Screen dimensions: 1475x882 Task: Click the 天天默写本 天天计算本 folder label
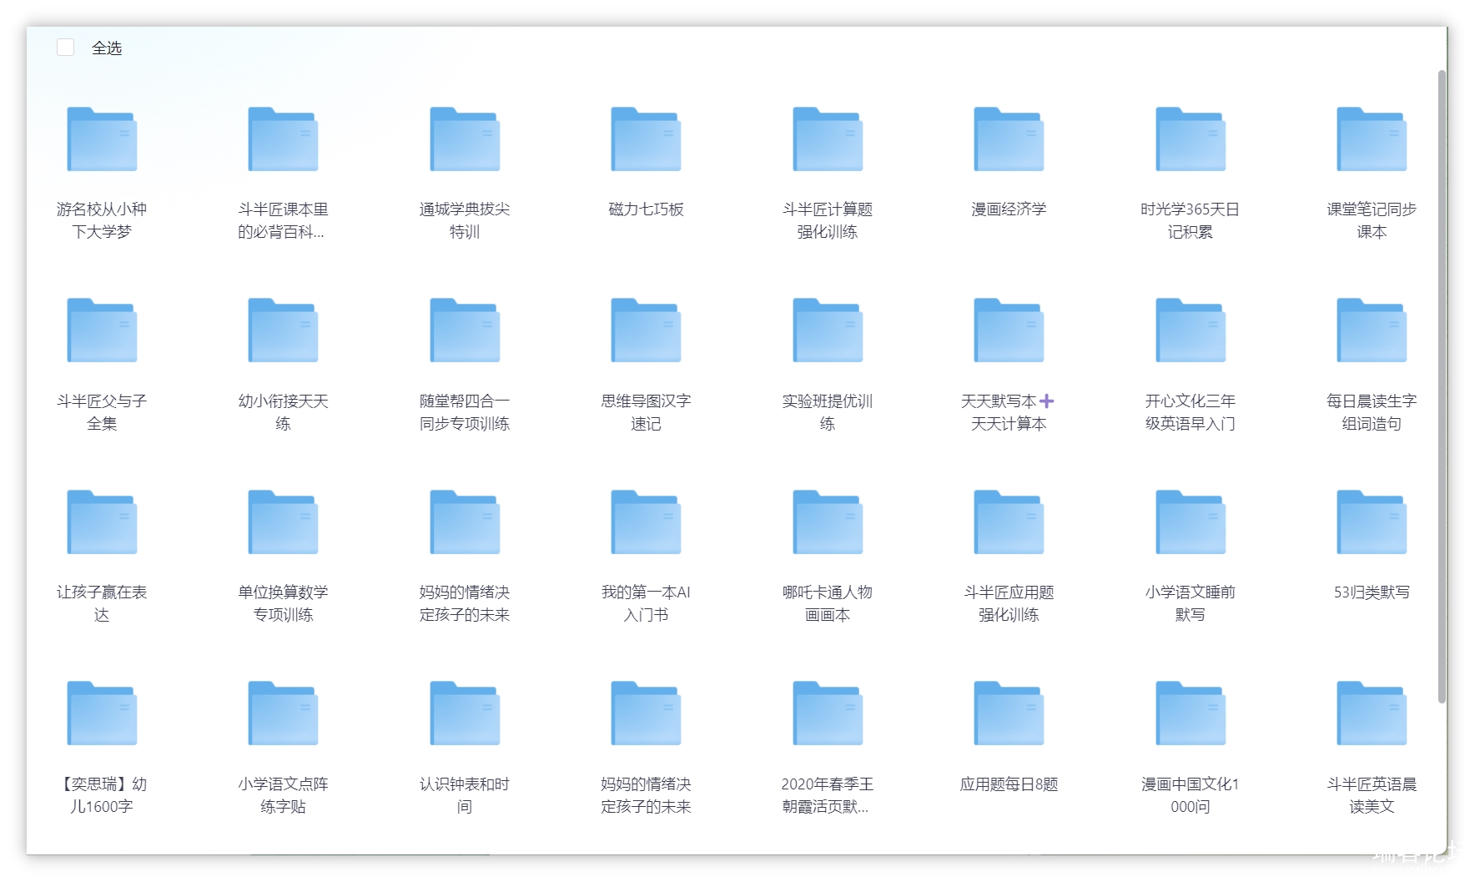tap(1008, 412)
